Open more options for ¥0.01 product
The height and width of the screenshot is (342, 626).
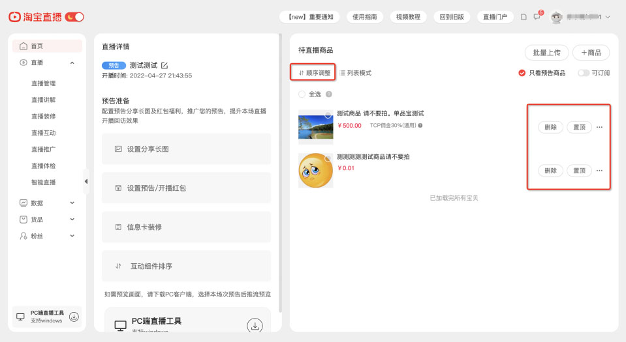(599, 171)
